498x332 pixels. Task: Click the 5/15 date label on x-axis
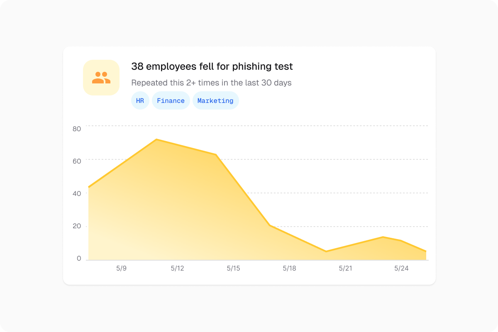pos(233,269)
